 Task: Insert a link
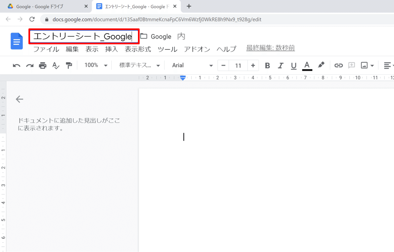pyautogui.click(x=338, y=65)
